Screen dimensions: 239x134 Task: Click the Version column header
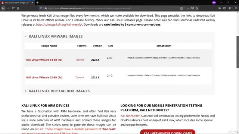97,46
